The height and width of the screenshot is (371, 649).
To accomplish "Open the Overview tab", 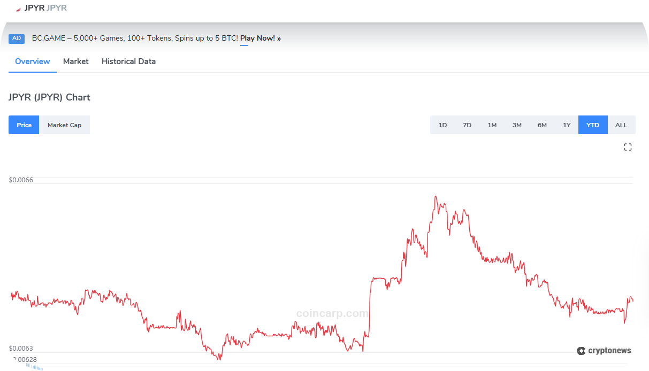I will (33, 61).
